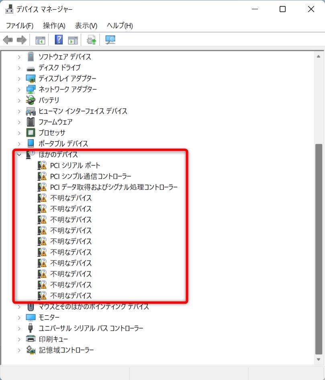Screen dimensions: 325x380
Task: Select the モニター monitor icon
Action: tap(31, 317)
